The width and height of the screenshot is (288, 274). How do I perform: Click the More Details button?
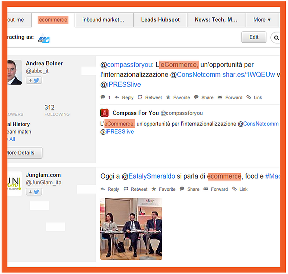click(x=24, y=153)
